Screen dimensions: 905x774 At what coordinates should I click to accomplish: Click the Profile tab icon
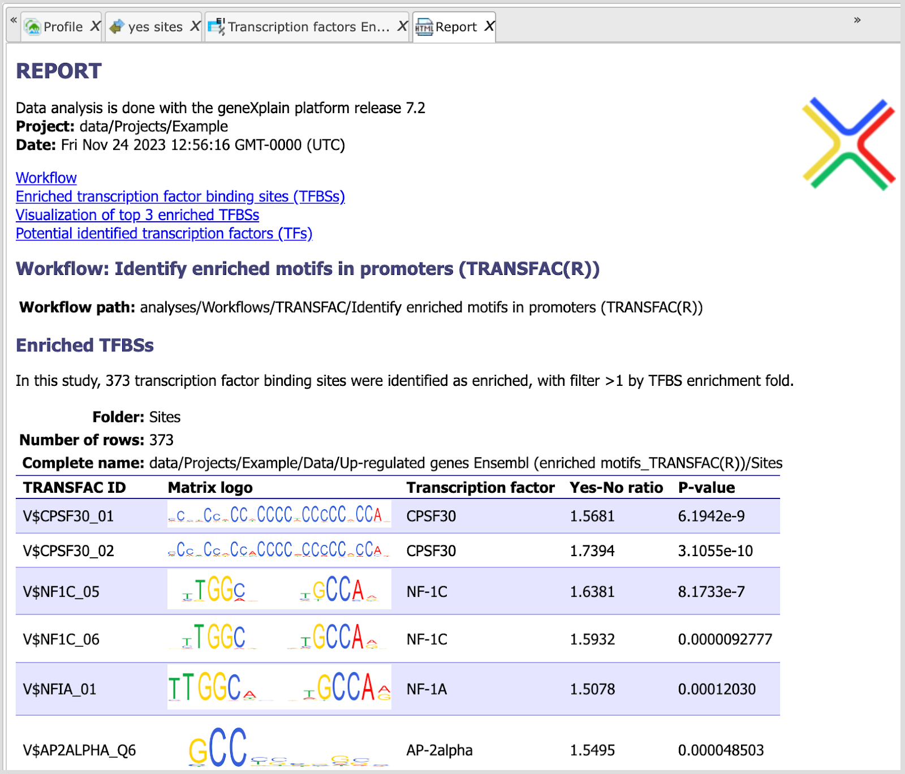pos(33,27)
